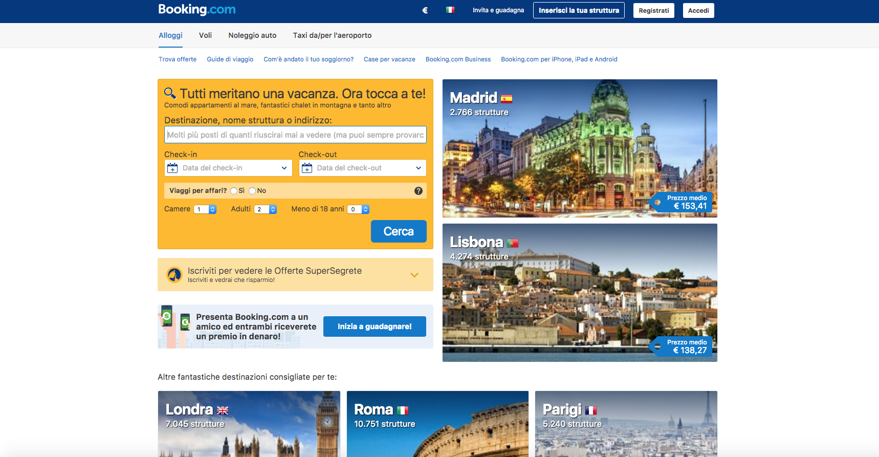
Task: Open the Meno di 18 anni selector
Action: (358, 209)
